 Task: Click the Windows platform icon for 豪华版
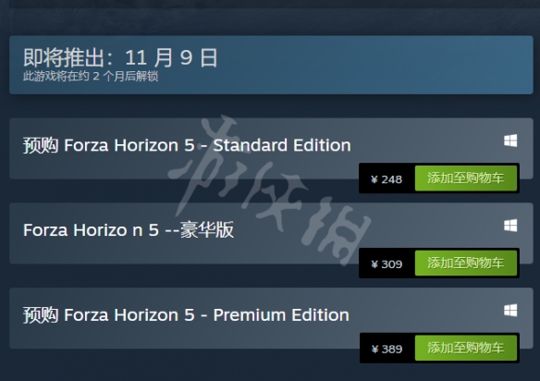pos(510,226)
